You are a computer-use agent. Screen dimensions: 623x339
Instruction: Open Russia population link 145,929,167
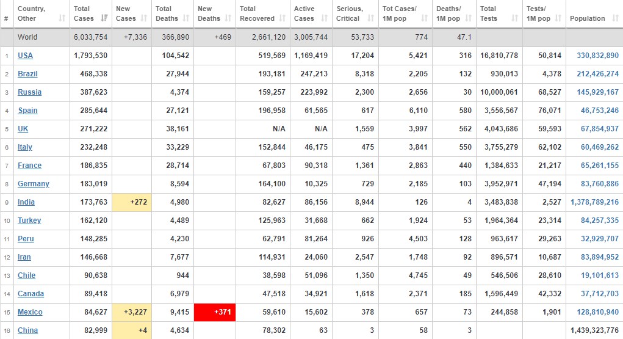tap(597, 92)
